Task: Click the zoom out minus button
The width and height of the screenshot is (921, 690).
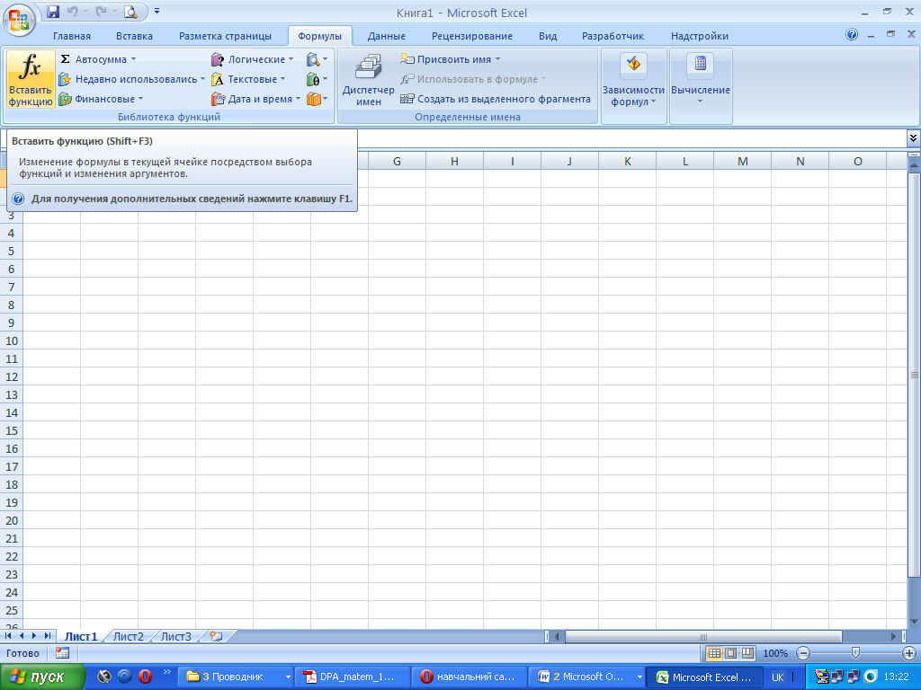Action: pyautogui.click(x=803, y=653)
